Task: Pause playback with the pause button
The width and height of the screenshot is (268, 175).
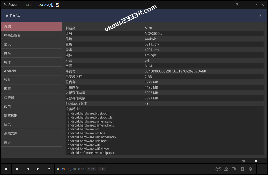Action: 6,169
